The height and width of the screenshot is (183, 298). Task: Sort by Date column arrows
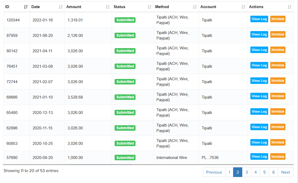[61, 7]
